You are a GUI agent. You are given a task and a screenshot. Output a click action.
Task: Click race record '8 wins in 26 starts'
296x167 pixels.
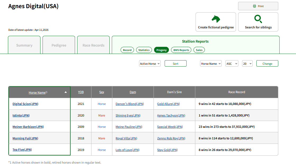pyautogui.click(x=225, y=150)
